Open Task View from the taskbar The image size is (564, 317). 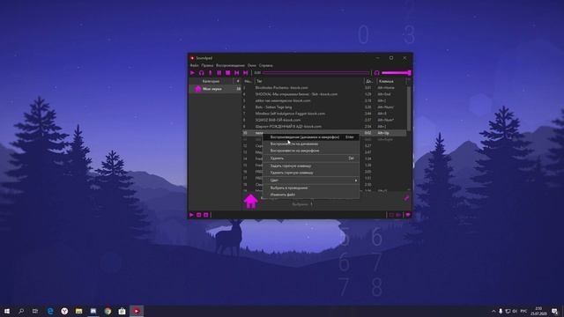pos(35,311)
